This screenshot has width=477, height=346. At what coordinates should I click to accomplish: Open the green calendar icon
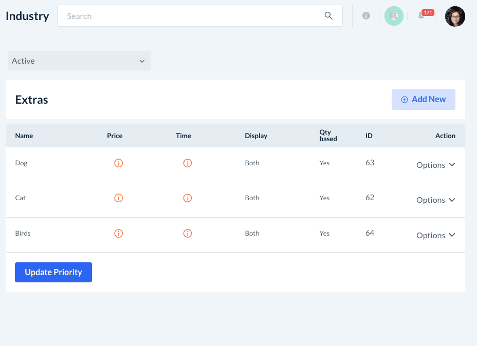pyautogui.click(x=394, y=16)
